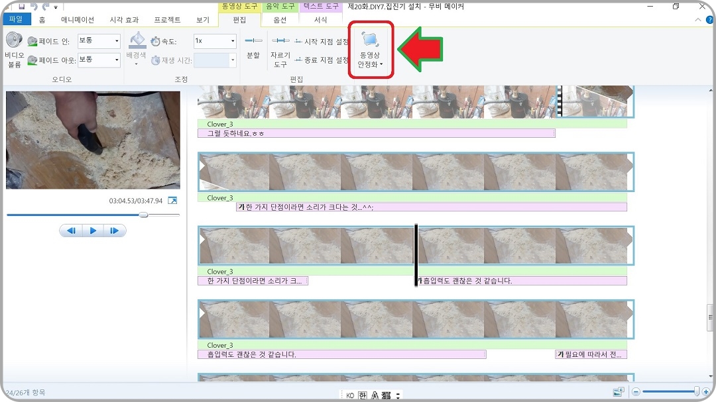The height and width of the screenshot is (402, 716).
Task: Click 종료 지점 설정 set end point
Action: [x=322, y=60]
